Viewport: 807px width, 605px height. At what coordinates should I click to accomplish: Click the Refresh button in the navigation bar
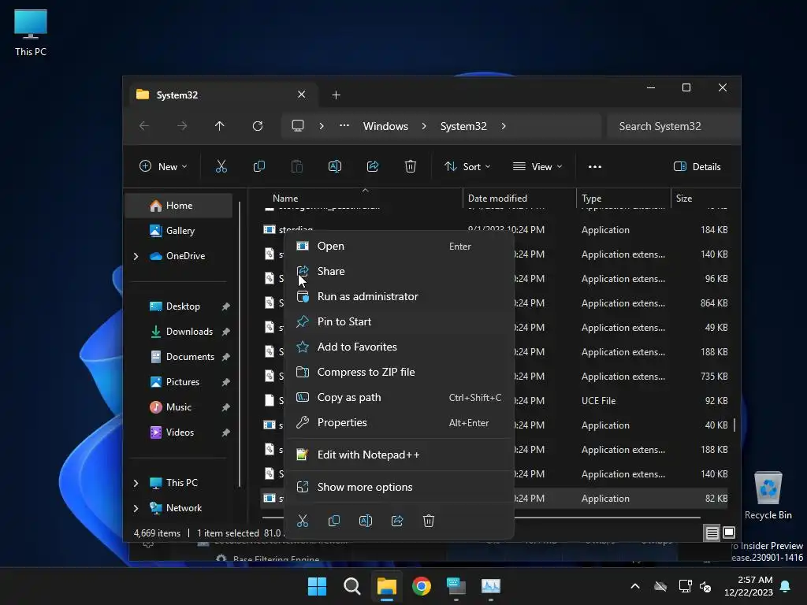click(x=258, y=126)
